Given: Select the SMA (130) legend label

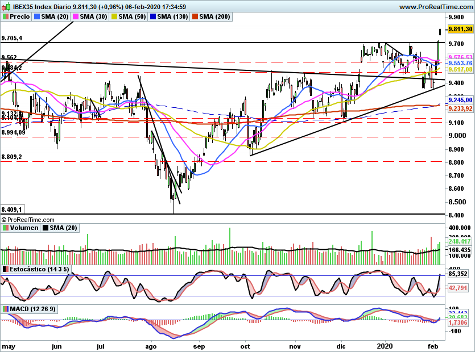Looking at the screenshot, I should 173,16.
